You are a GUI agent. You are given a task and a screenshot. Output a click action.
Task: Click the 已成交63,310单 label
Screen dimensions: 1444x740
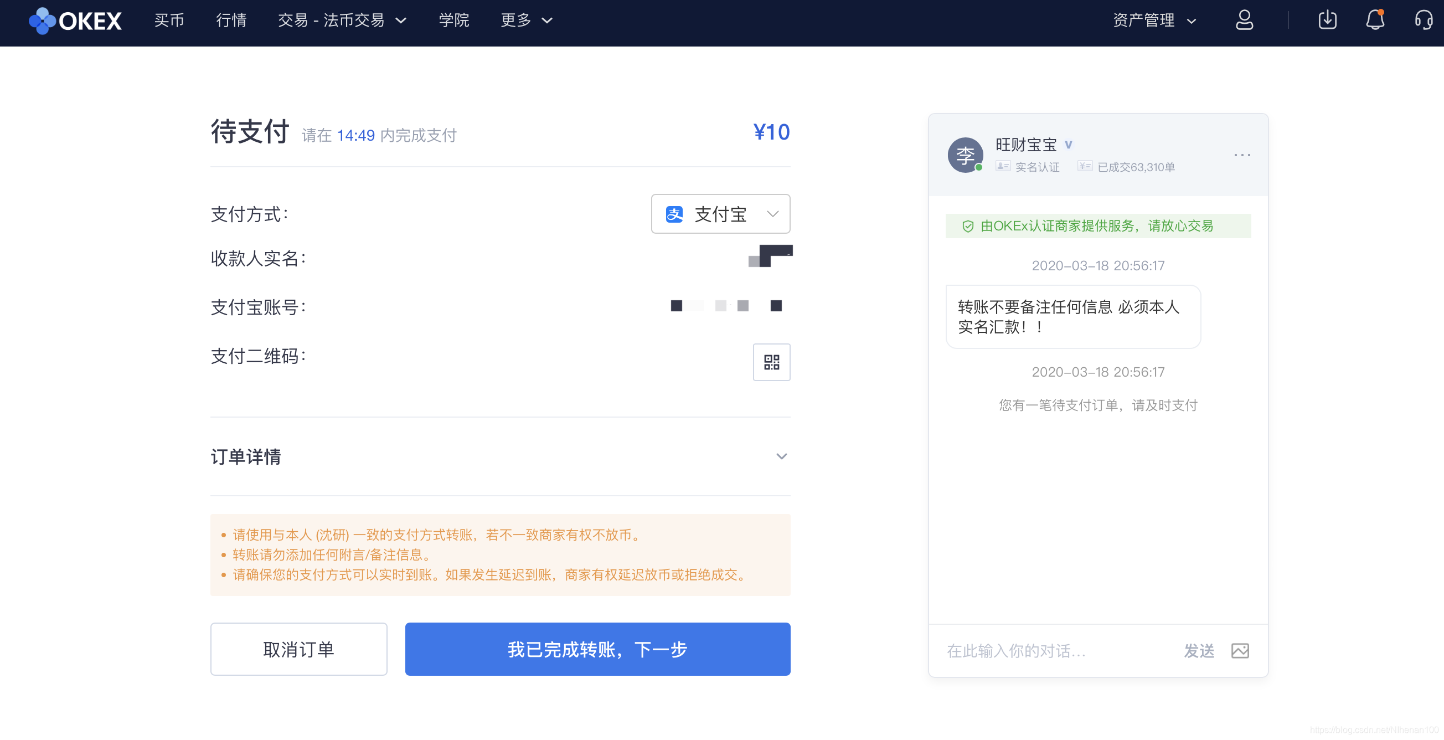[1135, 167]
